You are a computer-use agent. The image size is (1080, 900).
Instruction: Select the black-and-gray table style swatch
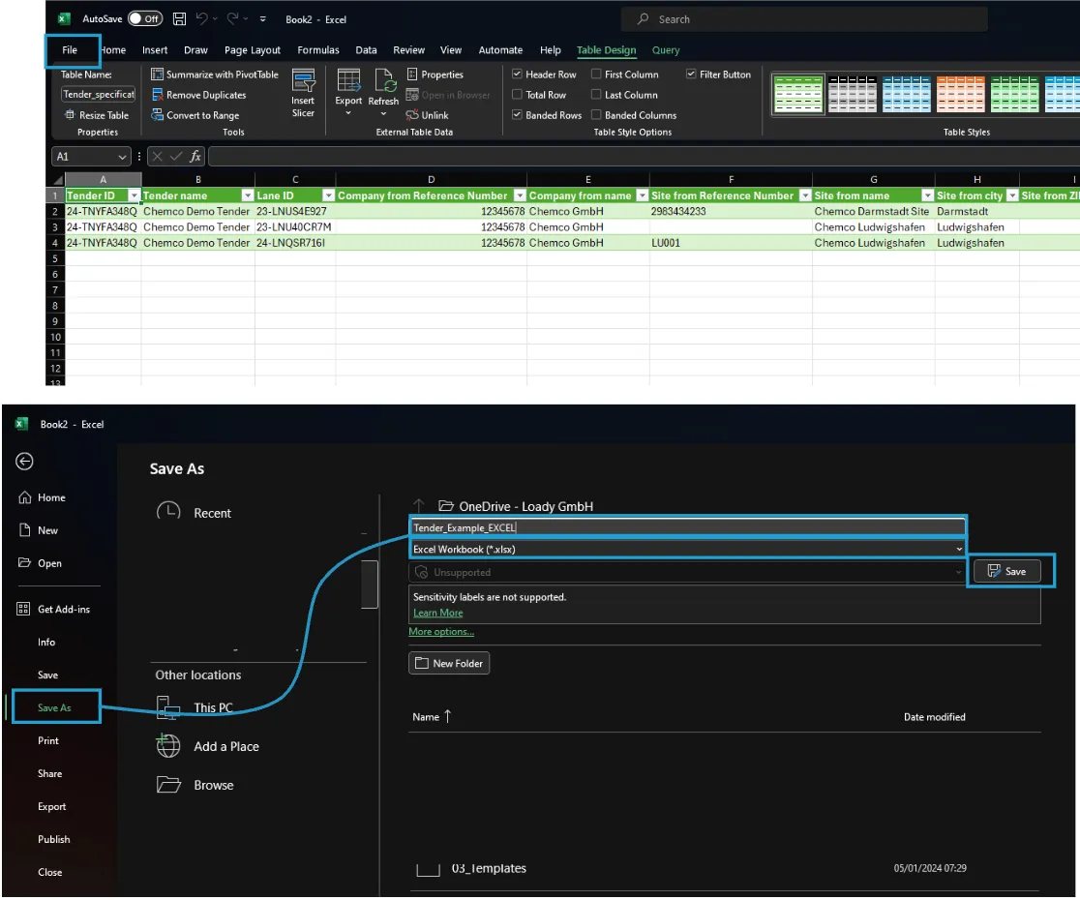852,94
